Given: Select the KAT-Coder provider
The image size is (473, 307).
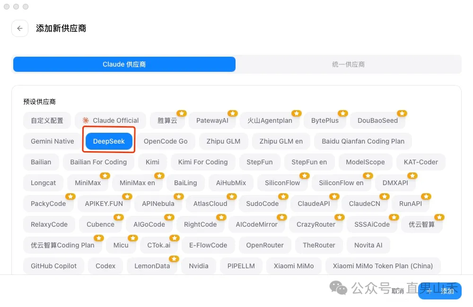Looking at the screenshot, I should point(421,162).
